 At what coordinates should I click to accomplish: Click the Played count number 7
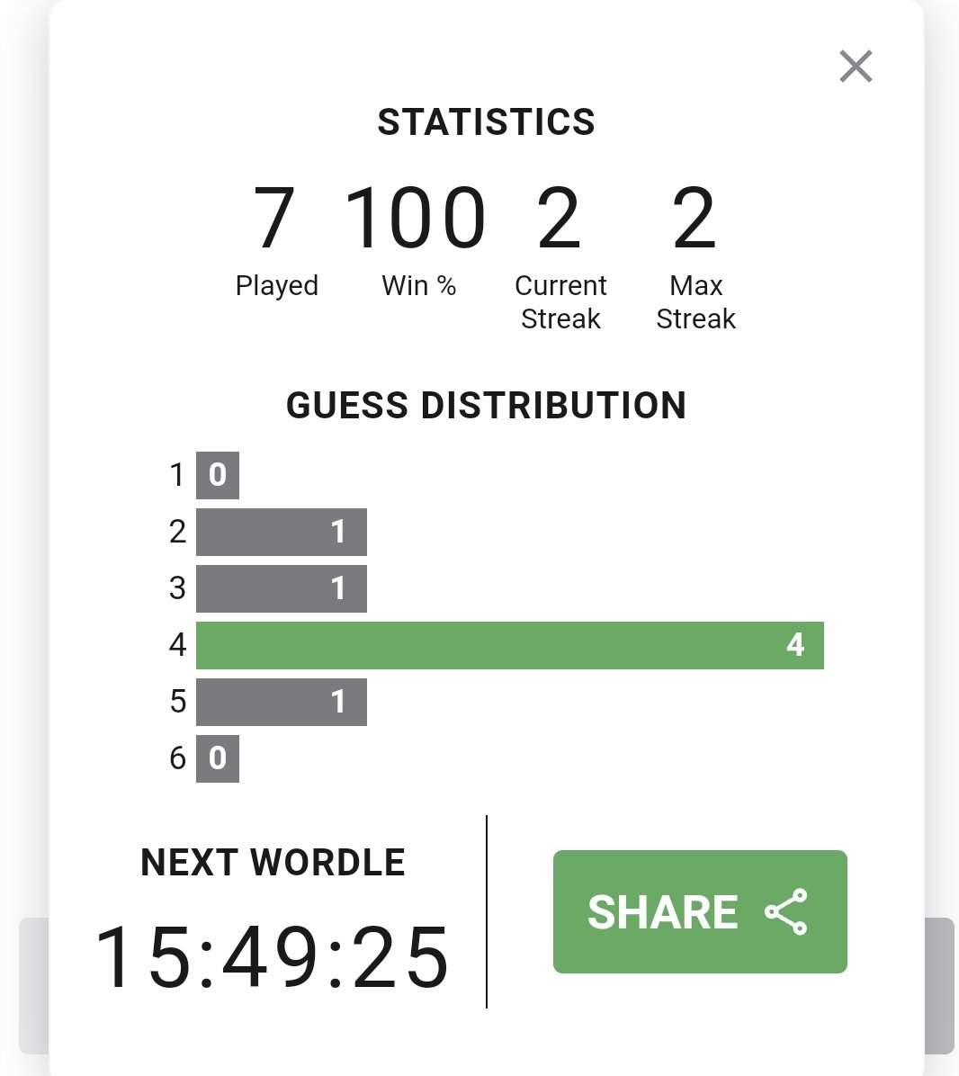(x=275, y=219)
